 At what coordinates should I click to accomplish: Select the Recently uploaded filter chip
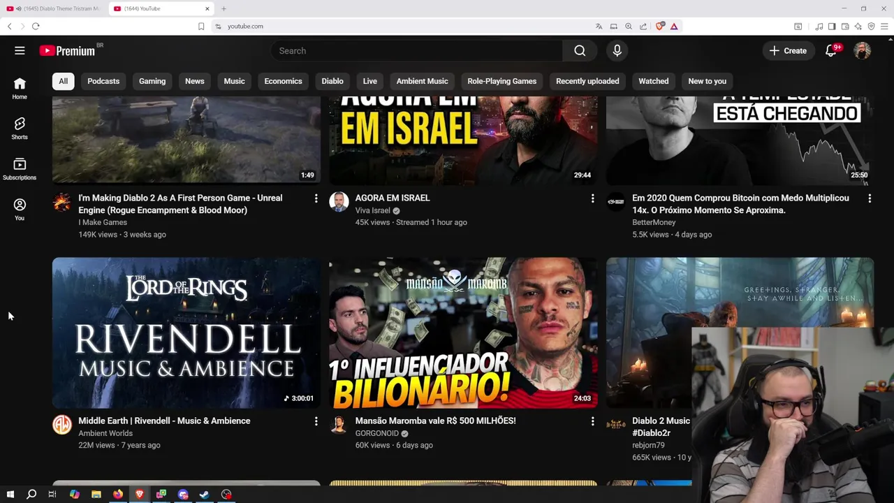pyautogui.click(x=587, y=81)
